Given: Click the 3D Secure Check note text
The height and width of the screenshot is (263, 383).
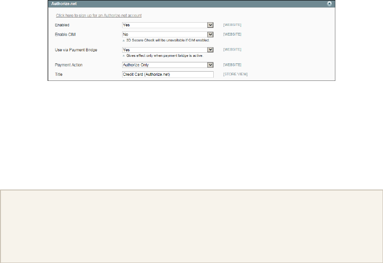Looking at the screenshot, I should coord(168,40).
